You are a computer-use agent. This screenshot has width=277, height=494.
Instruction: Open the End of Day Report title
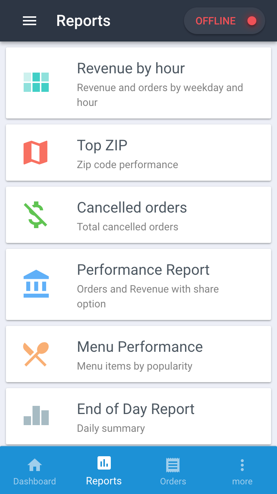136,409
